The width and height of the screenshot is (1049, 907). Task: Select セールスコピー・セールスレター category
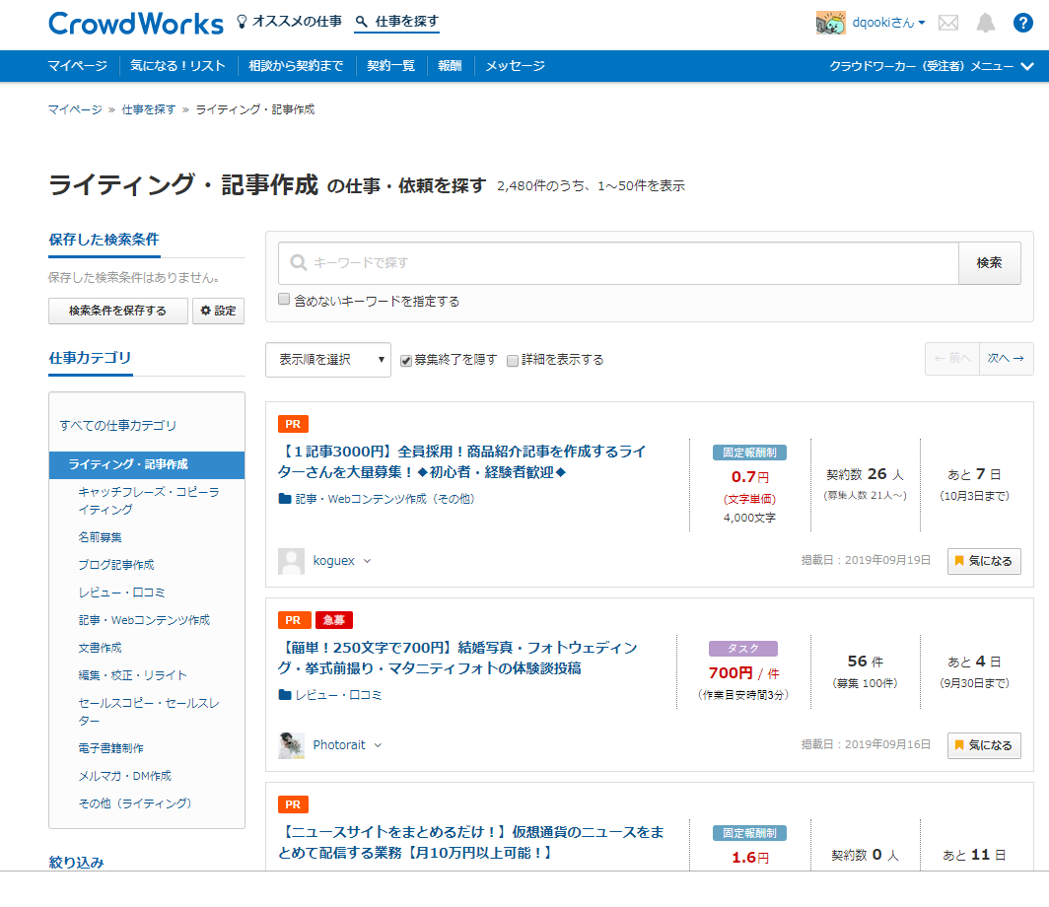coord(149,712)
